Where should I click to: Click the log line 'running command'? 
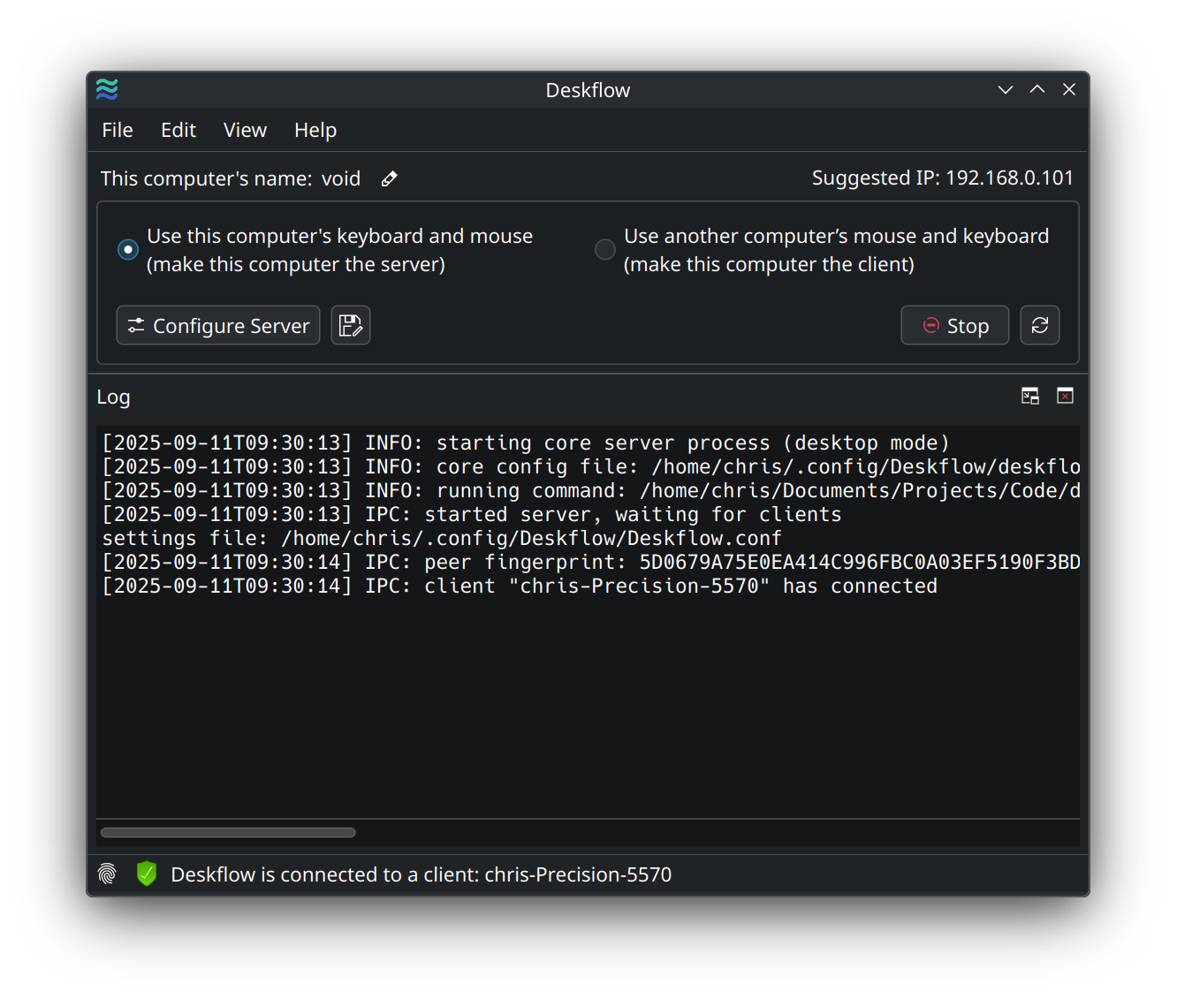591,491
